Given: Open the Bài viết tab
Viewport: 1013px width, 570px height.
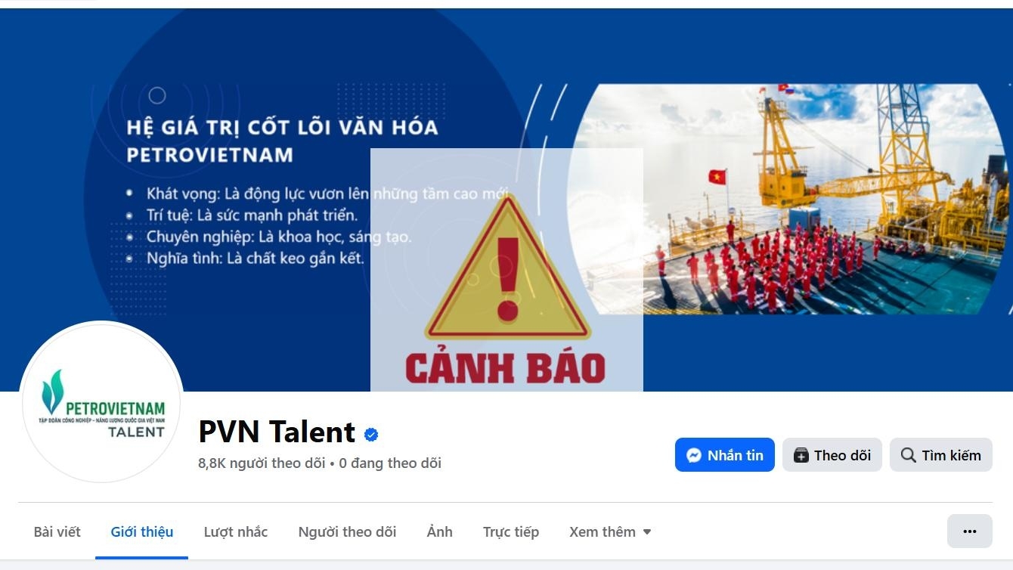Looking at the screenshot, I should [x=57, y=531].
